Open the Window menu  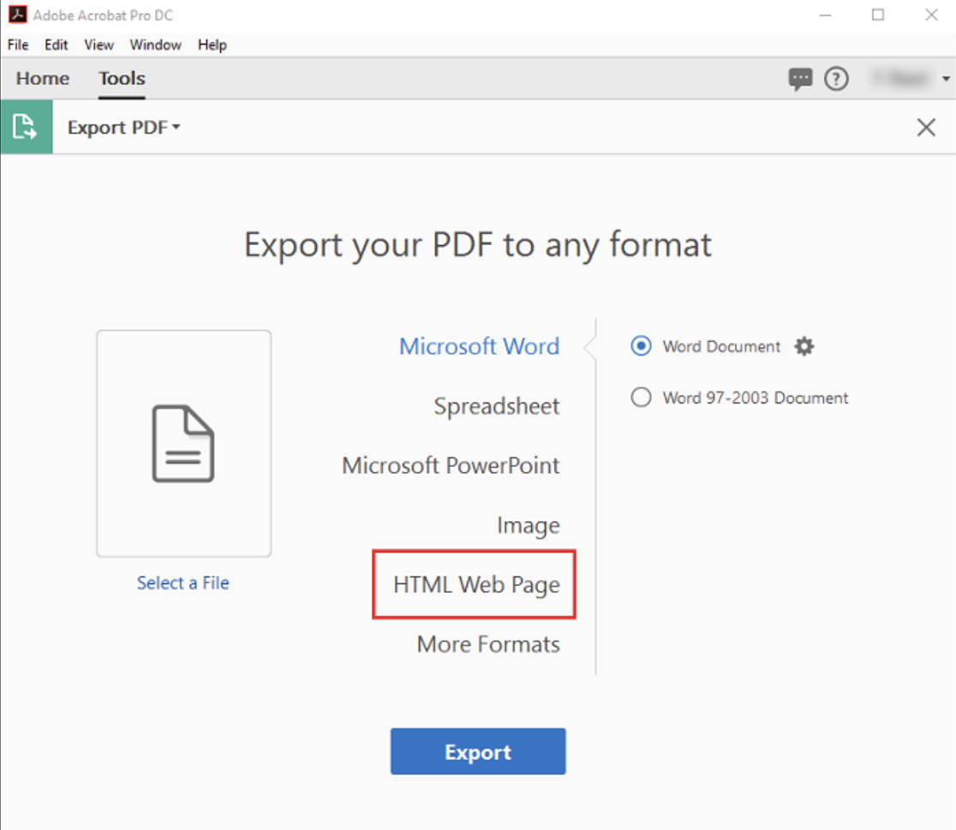tap(155, 45)
